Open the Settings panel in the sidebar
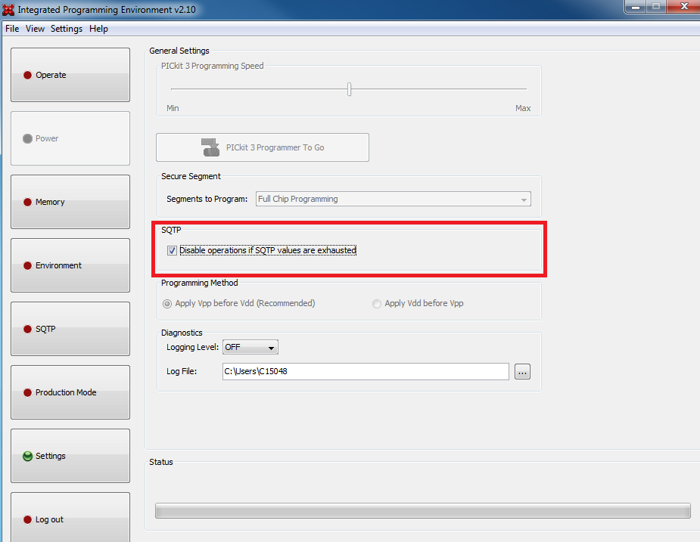The height and width of the screenshot is (542, 700). coord(70,456)
